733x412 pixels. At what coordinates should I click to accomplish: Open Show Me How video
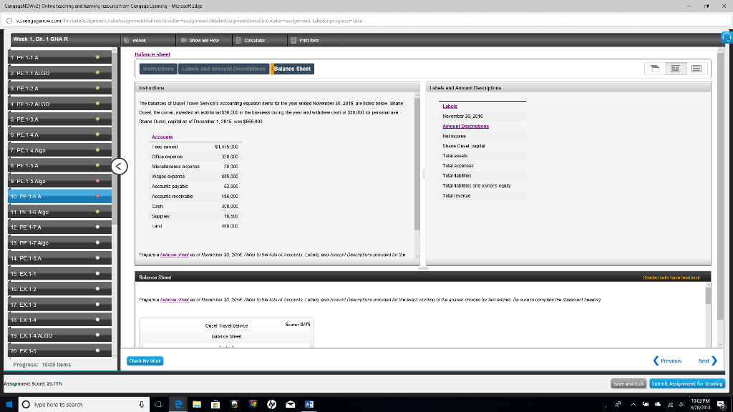click(x=200, y=41)
